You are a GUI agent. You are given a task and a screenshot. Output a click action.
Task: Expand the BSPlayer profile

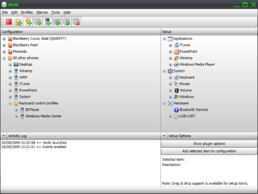[16, 110]
